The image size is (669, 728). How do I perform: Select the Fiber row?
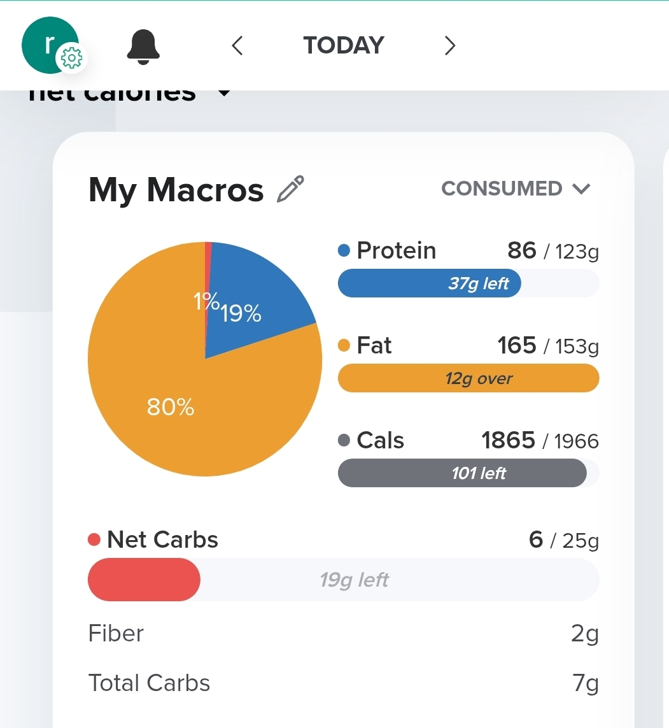tap(343, 634)
